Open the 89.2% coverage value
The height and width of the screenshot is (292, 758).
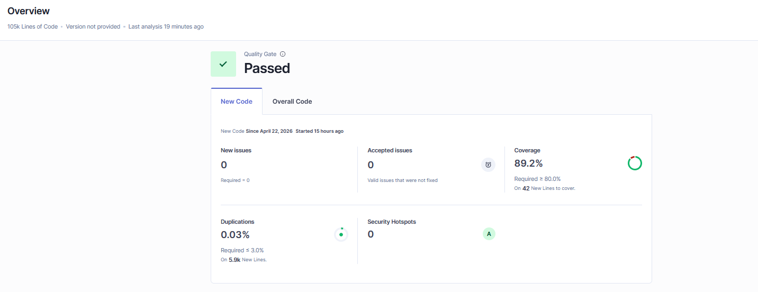tap(529, 163)
